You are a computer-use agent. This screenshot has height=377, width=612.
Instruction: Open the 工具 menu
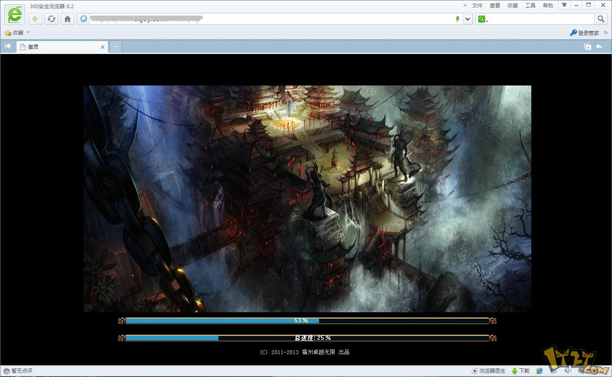click(530, 6)
